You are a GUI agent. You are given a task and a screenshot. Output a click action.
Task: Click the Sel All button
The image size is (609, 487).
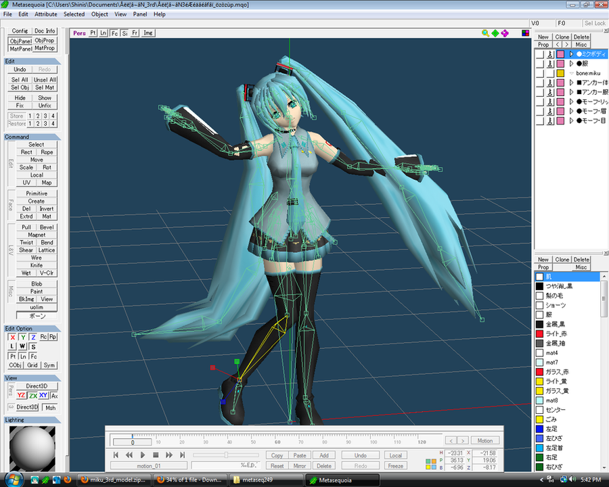point(20,80)
